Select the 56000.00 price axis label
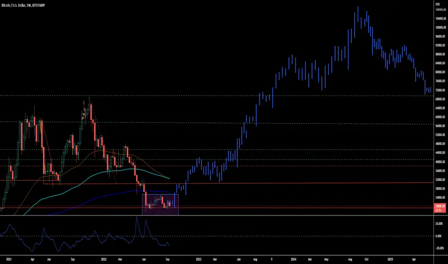Image resolution: width=448 pixels, height=264 pixels. [441, 126]
